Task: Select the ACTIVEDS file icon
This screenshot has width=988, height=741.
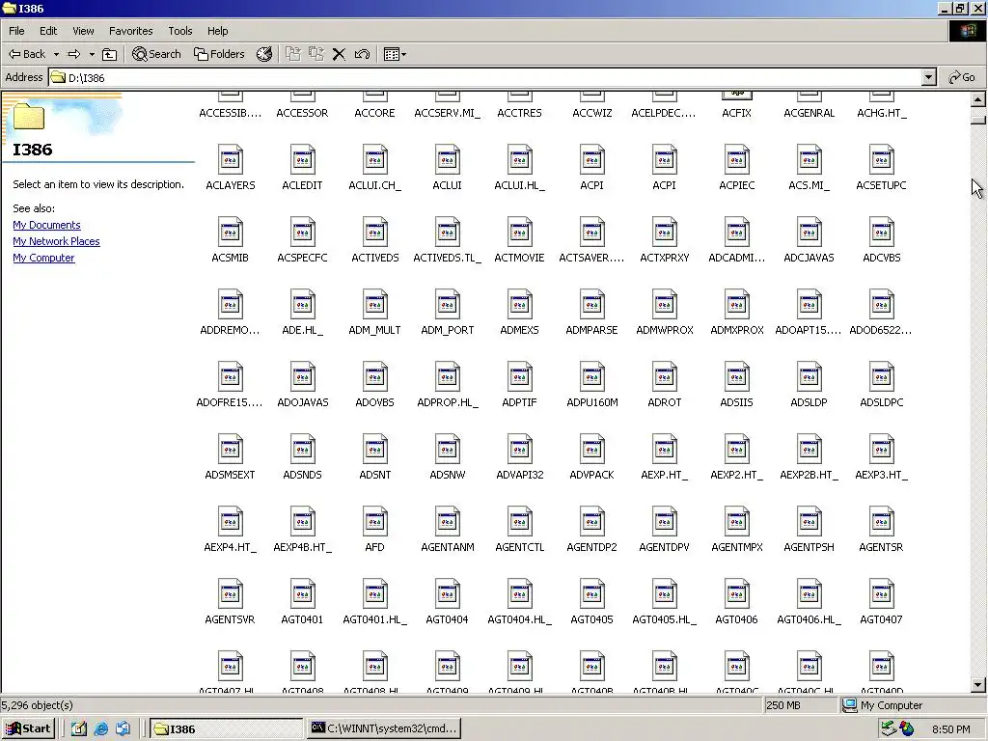Action: (x=375, y=233)
